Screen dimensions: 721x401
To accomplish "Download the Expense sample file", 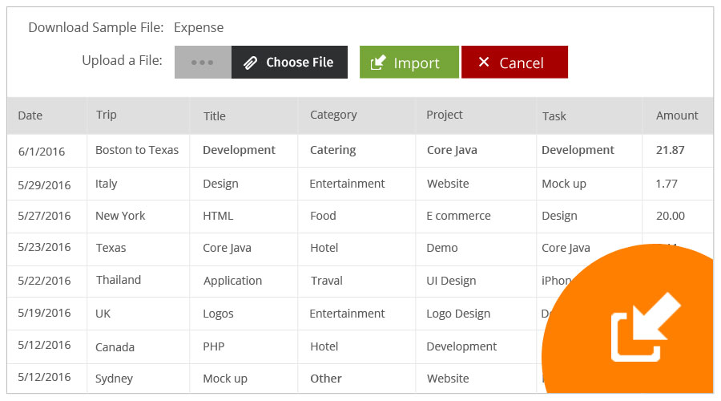I will click(x=199, y=27).
